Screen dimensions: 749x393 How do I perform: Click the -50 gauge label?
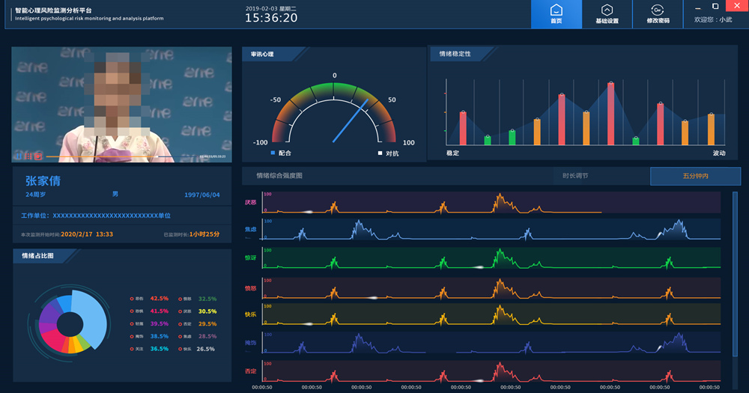[276, 100]
